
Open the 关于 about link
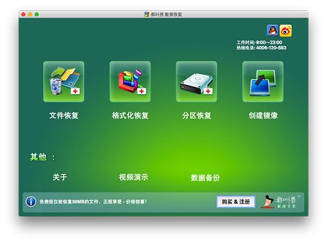(60, 177)
